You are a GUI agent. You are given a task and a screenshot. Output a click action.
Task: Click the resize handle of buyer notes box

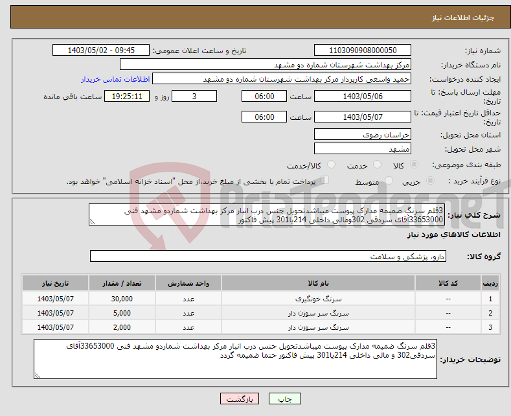click(38, 375)
